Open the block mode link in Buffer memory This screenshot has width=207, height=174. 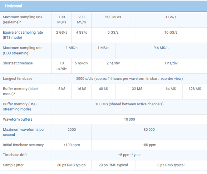pos(21,91)
